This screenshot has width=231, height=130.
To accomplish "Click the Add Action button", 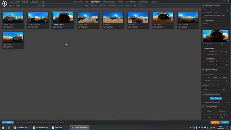I will pyautogui.click(x=215, y=98).
